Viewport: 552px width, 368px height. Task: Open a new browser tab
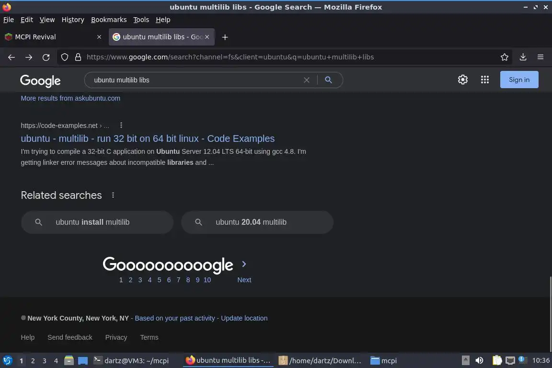[x=225, y=37]
